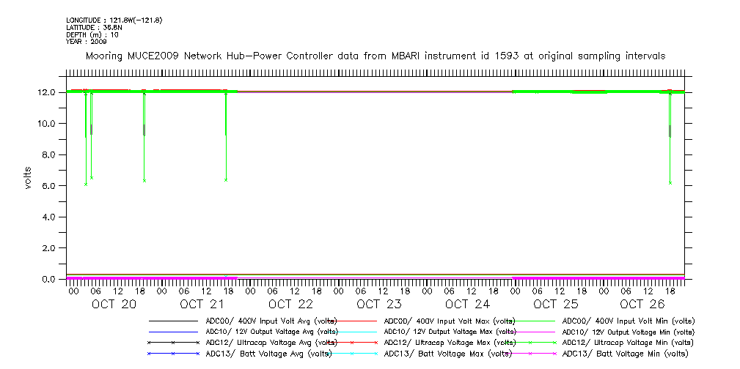740x369 pixels.
Task: Click the LONGITUDE metadata line in header
Action: tap(114, 20)
